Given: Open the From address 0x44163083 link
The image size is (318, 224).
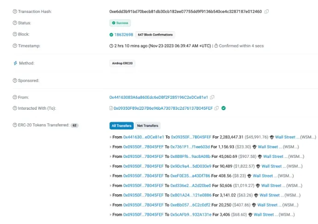Looking at the screenshot, I should click(158, 97).
